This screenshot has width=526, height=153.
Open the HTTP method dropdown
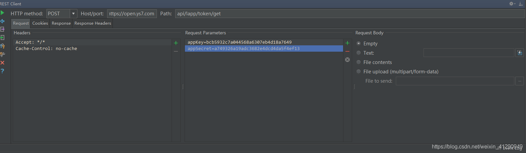[x=73, y=14]
